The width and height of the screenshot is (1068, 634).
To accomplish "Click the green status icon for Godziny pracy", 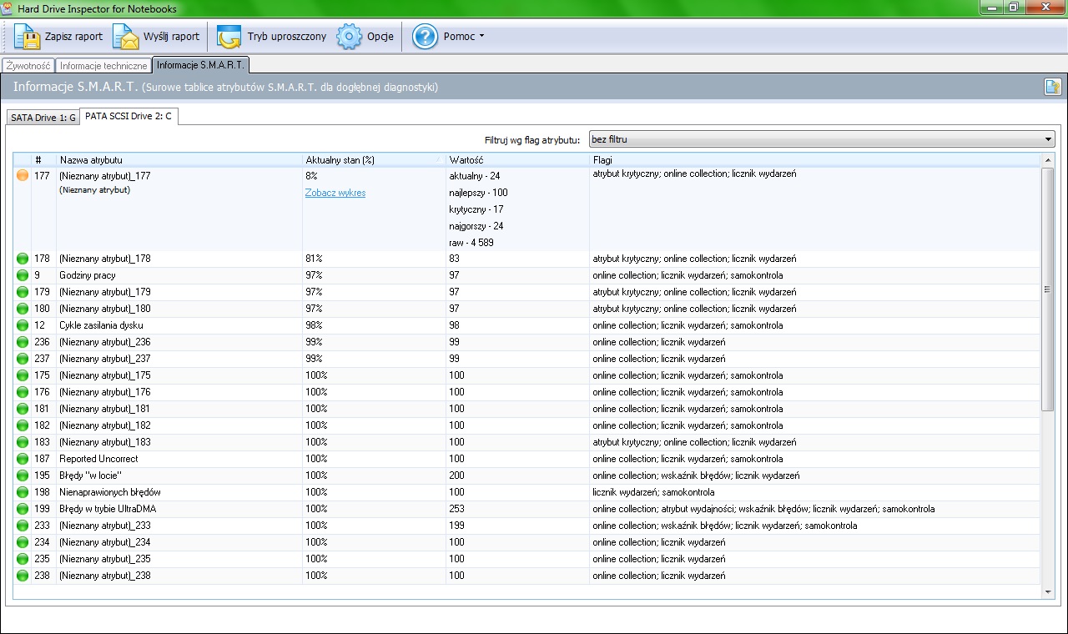I will [x=23, y=275].
